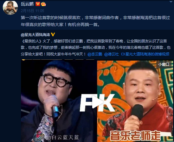Click the 音乐老师走 caption on the video
This screenshot has height=142, width=174.
(x=135, y=136)
